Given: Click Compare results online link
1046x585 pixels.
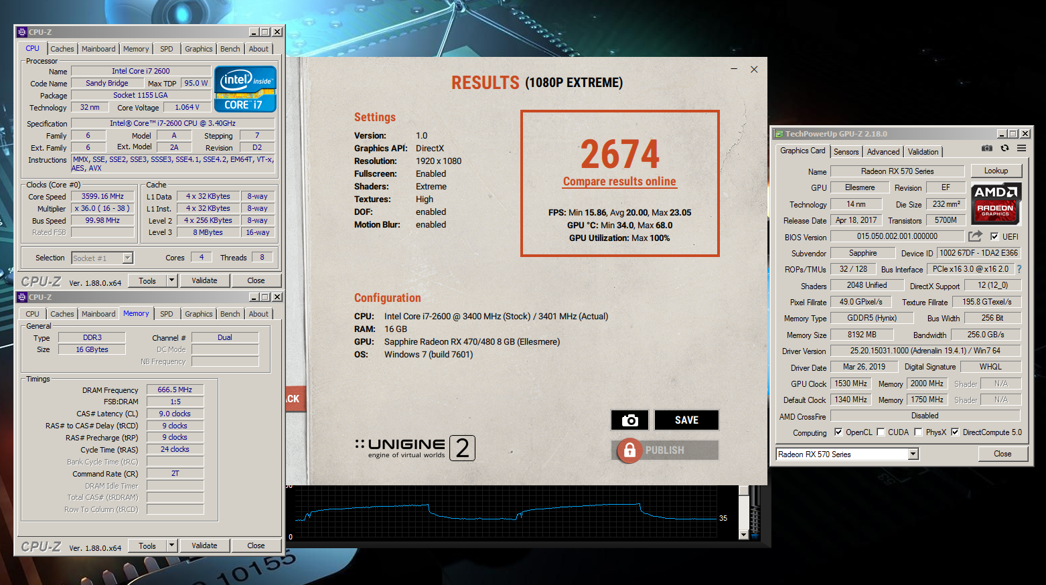Looking at the screenshot, I should 619,181.
